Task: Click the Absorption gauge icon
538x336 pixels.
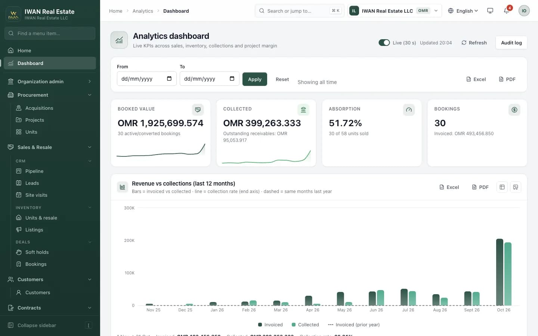Action: point(409,110)
